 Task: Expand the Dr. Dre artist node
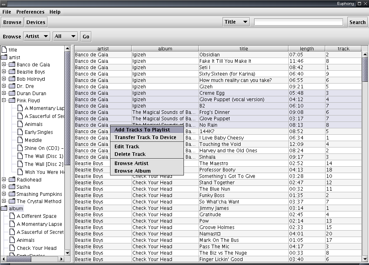point(4,86)
